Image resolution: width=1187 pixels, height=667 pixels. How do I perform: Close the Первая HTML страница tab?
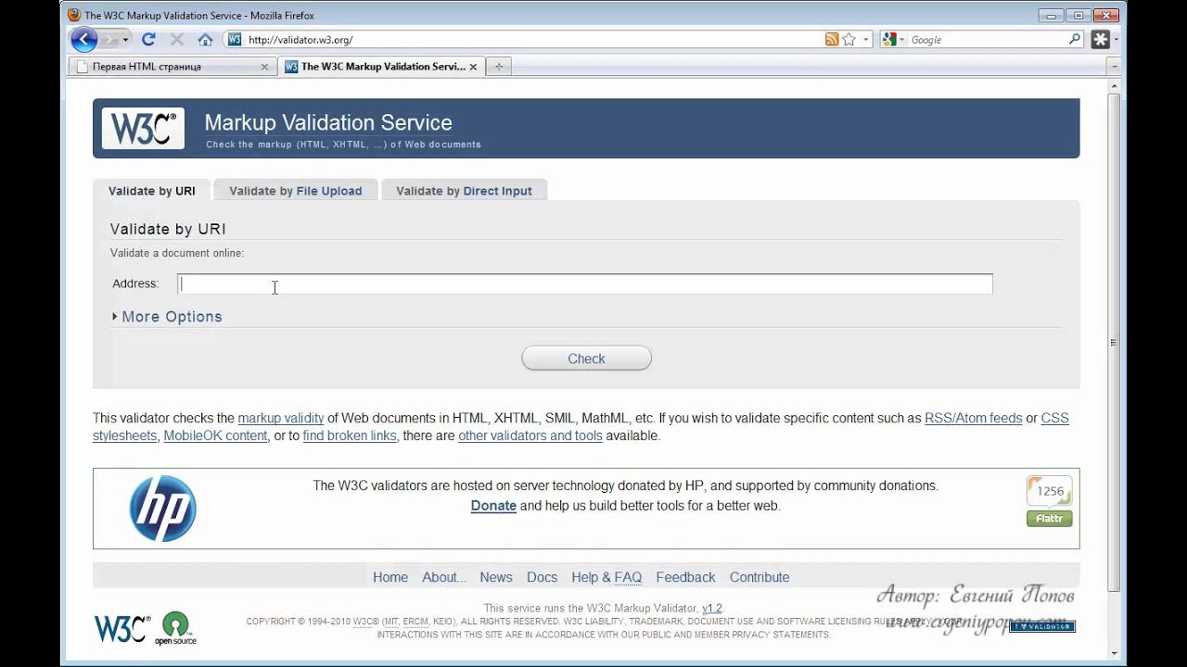click(264, 67)
